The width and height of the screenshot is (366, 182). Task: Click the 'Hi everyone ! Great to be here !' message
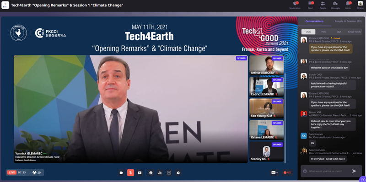click(x=328, y=159)
